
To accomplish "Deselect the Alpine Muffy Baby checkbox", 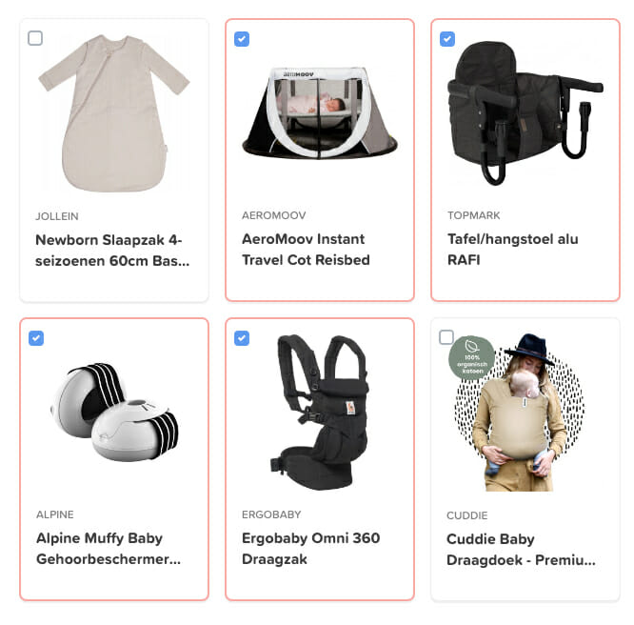I will tap(36, 338).
